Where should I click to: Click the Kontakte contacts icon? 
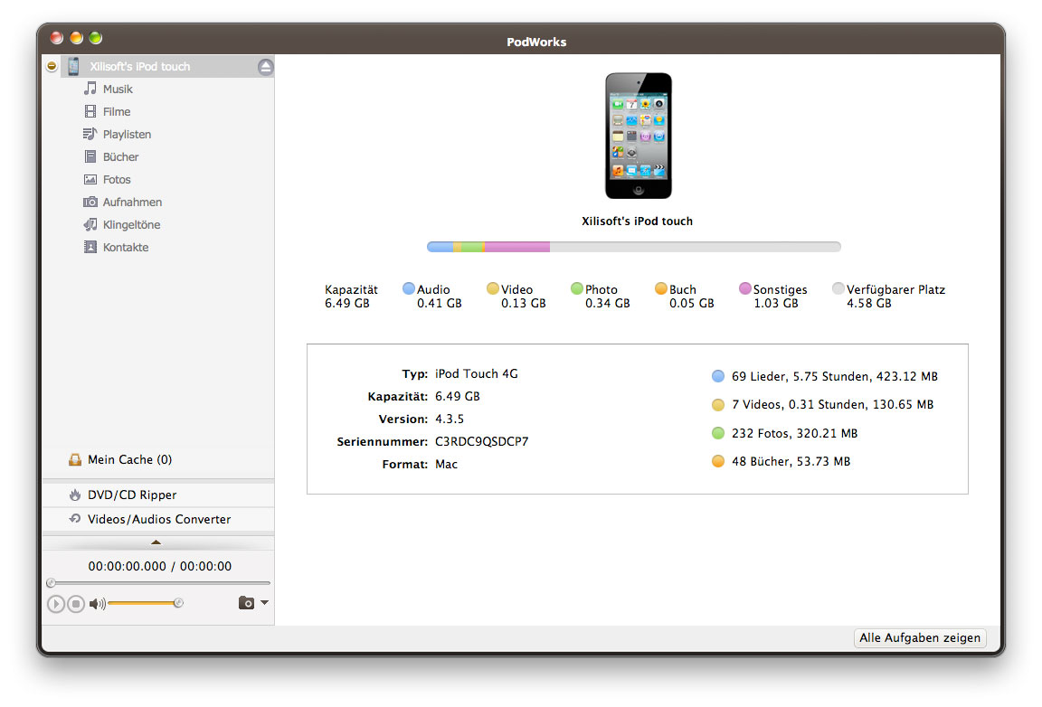(x=90, y=247)
